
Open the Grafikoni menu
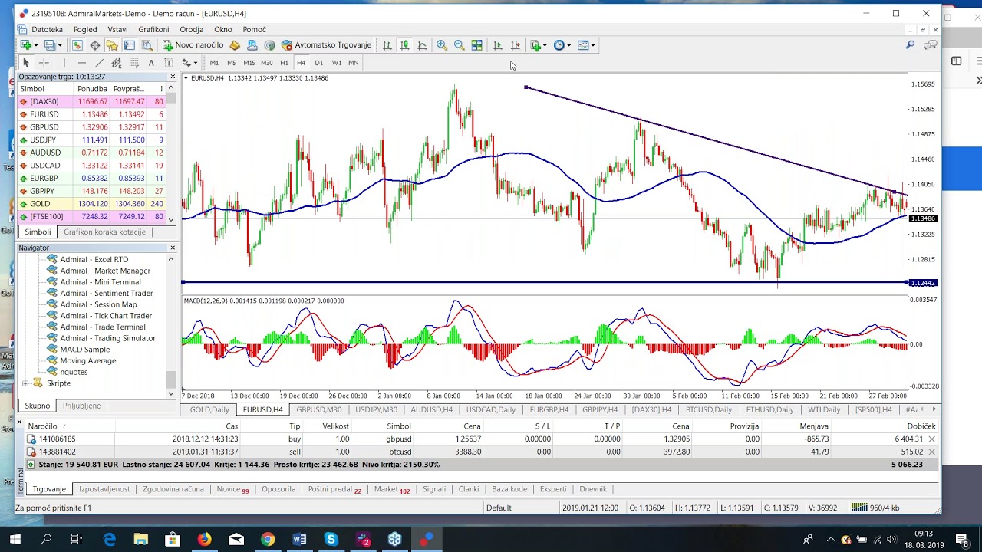153,29
